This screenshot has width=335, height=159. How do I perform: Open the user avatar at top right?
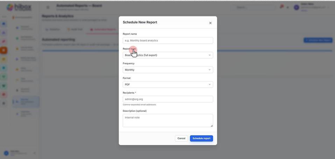[296, 7]
